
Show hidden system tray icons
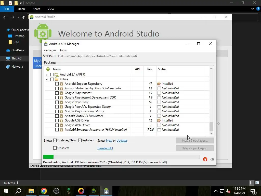216,191
